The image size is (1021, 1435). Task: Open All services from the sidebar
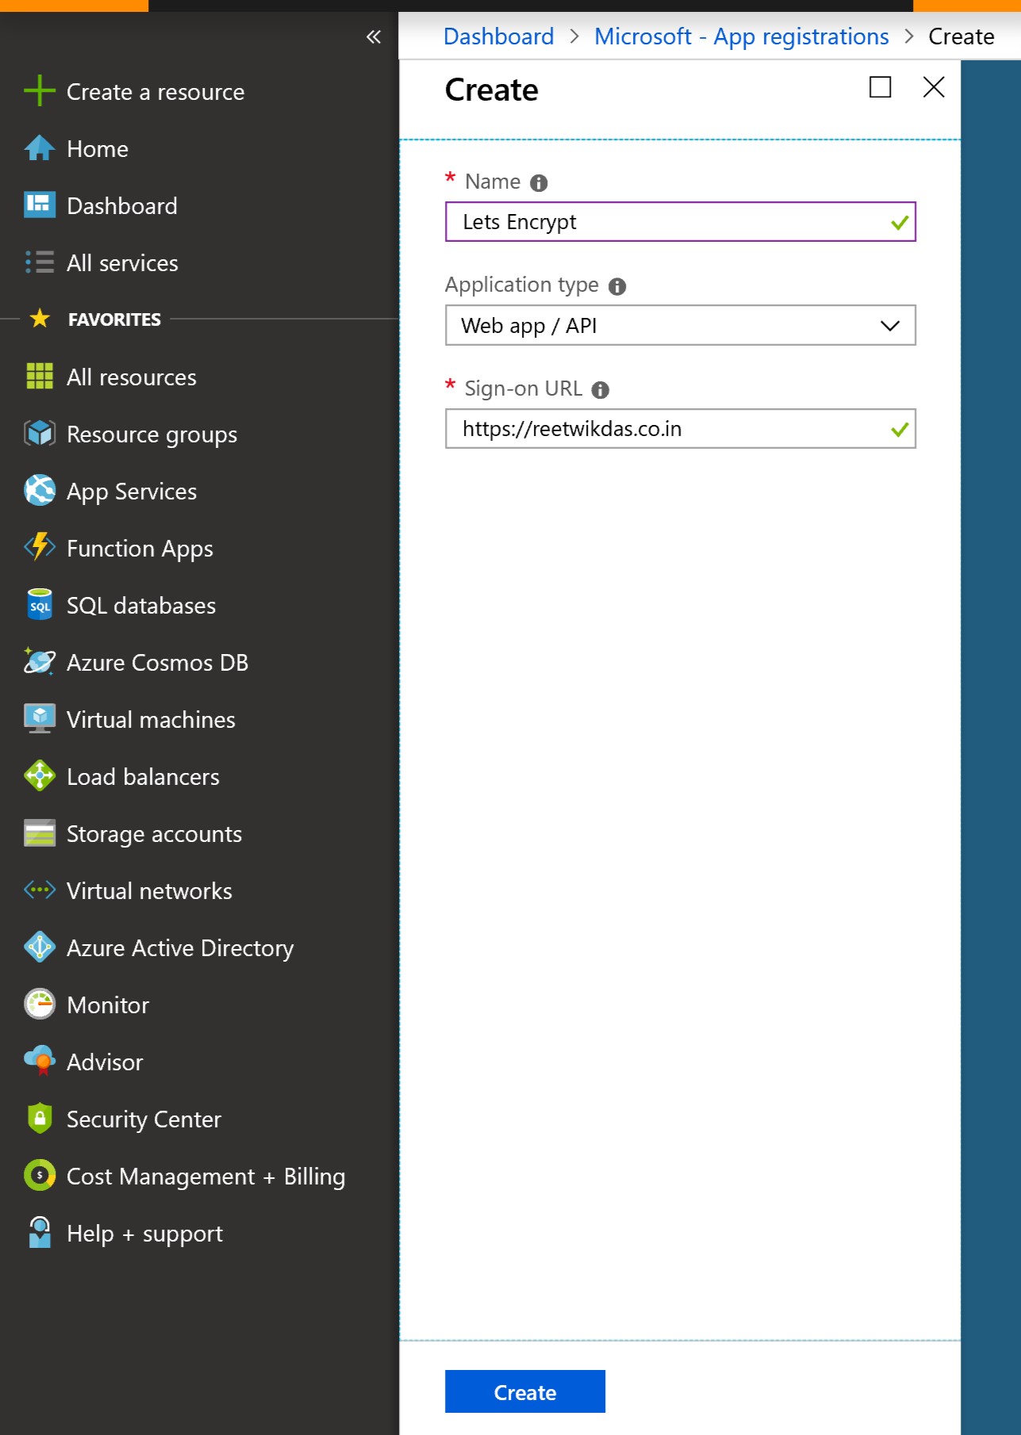coord(122,263)
